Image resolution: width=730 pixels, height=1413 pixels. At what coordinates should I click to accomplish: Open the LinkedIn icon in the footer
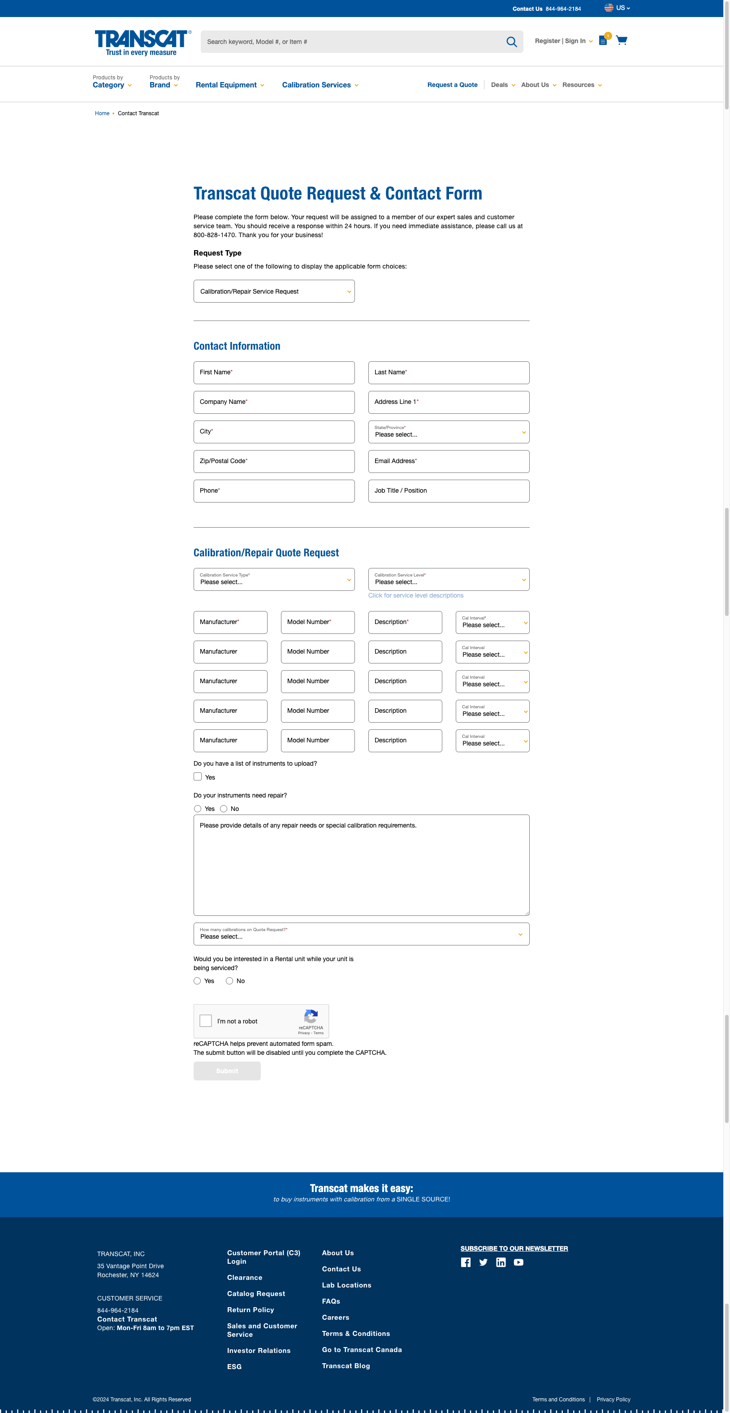pos(501,1262)
